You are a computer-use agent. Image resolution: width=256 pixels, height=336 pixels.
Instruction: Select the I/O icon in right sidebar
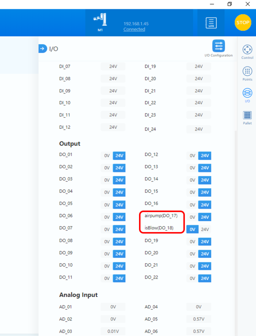pos(247,93)
